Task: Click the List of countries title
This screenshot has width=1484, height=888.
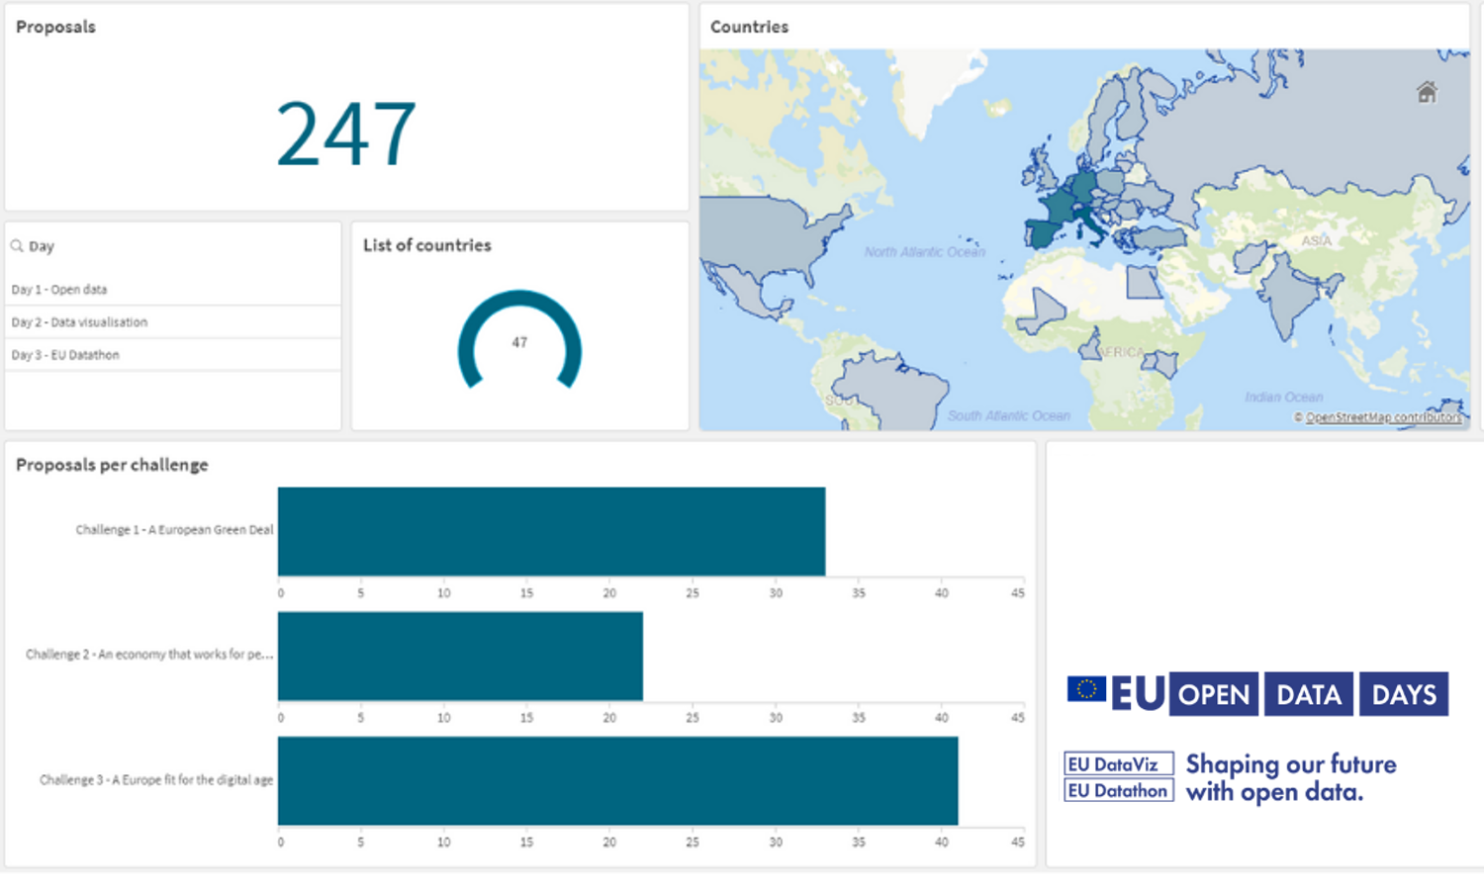Action: (426, 245)
